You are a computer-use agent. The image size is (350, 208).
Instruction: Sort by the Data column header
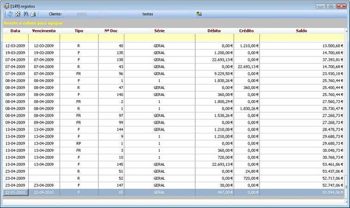(x=15, y=31)
